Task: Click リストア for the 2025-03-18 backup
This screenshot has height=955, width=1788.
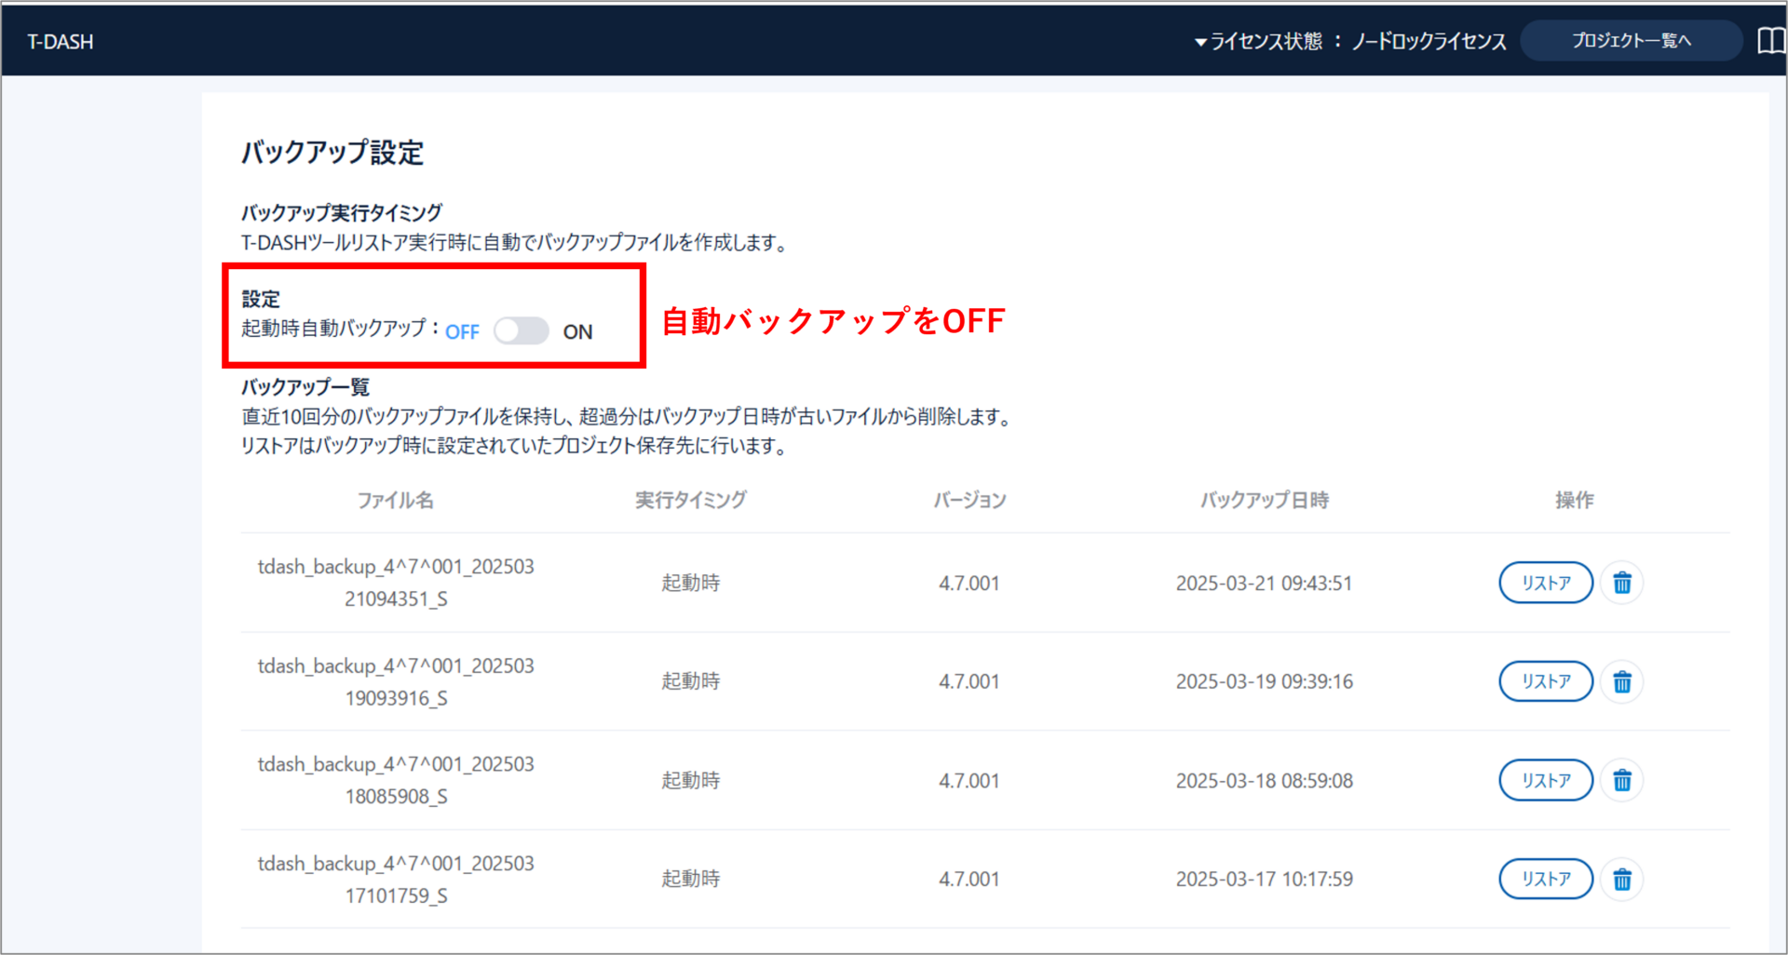Action: 1545,780
